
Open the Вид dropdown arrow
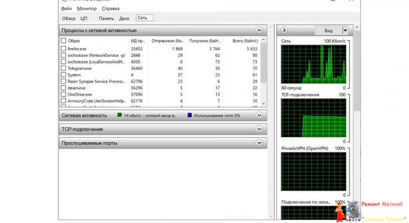coord(345,30)
